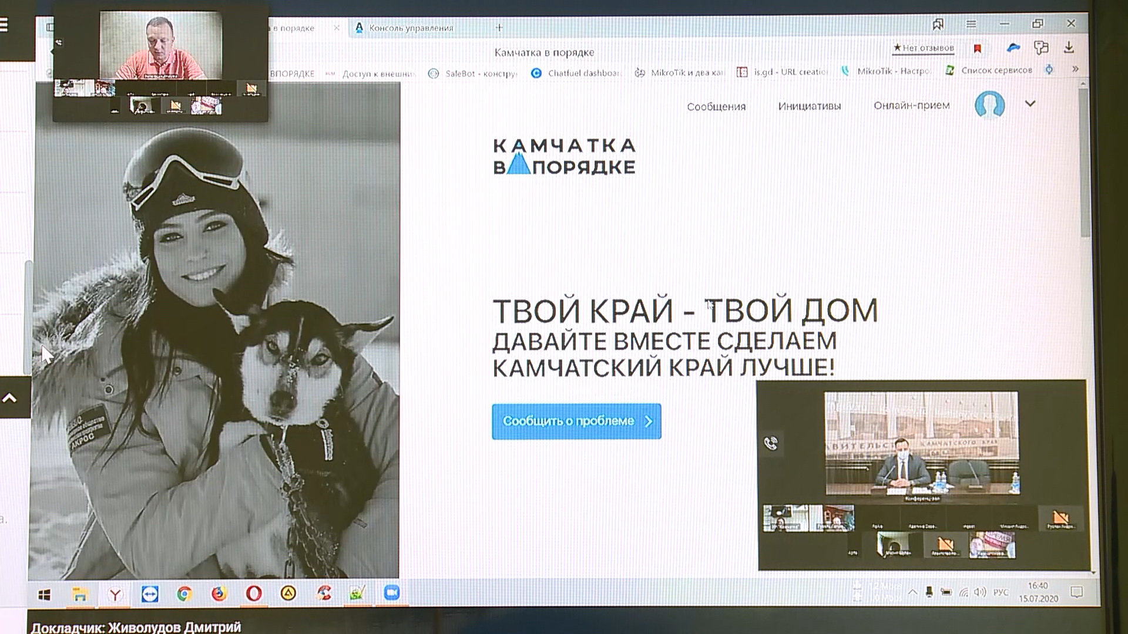The height and width of the screenshot is (634, 1128).
Task: Launch Firefox from taskbar
Action: tap(219, 594)
